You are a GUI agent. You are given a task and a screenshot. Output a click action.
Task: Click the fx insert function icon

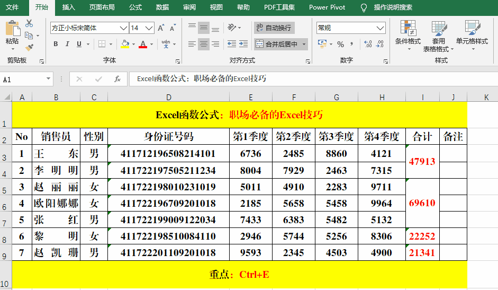tap(117, 79)
